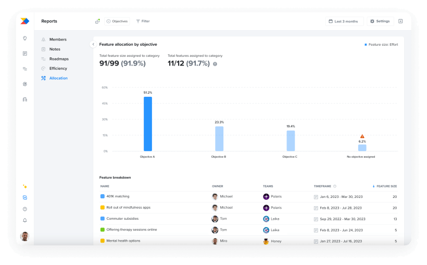Viewport: 427px width, 265px height.
Task: Open the help question mark icon
Action: (25, 209)
